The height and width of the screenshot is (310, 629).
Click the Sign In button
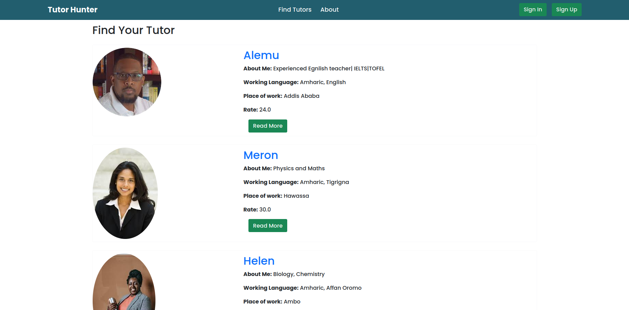[x=533, y=10]
